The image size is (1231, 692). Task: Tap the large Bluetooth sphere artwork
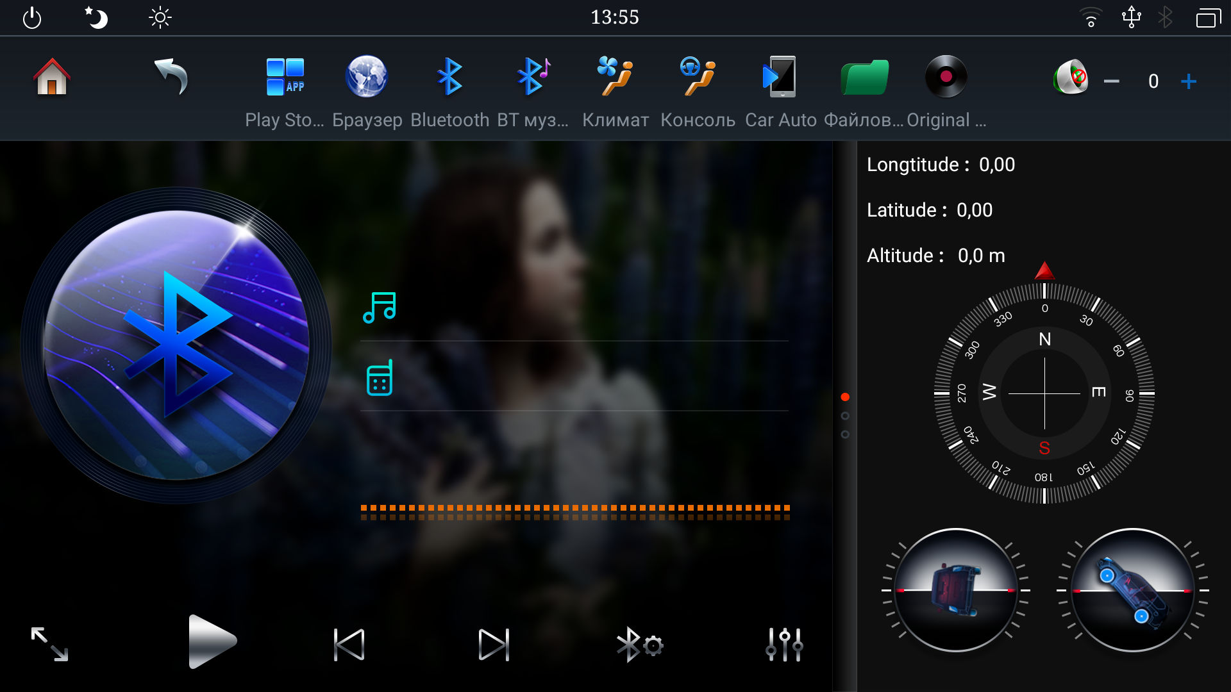tap(176, 345)
